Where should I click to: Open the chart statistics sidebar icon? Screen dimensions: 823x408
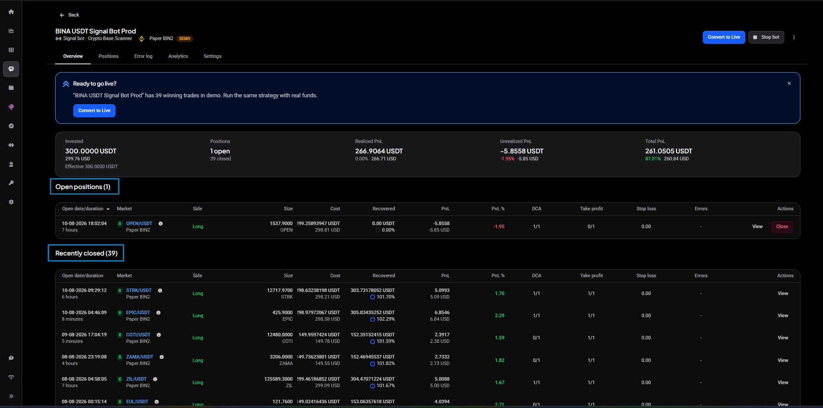point(11,31)
